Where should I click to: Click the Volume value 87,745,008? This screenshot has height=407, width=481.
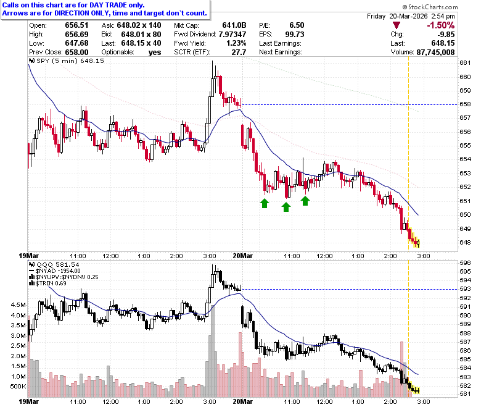pyautogui.click(x=435, y=52)
